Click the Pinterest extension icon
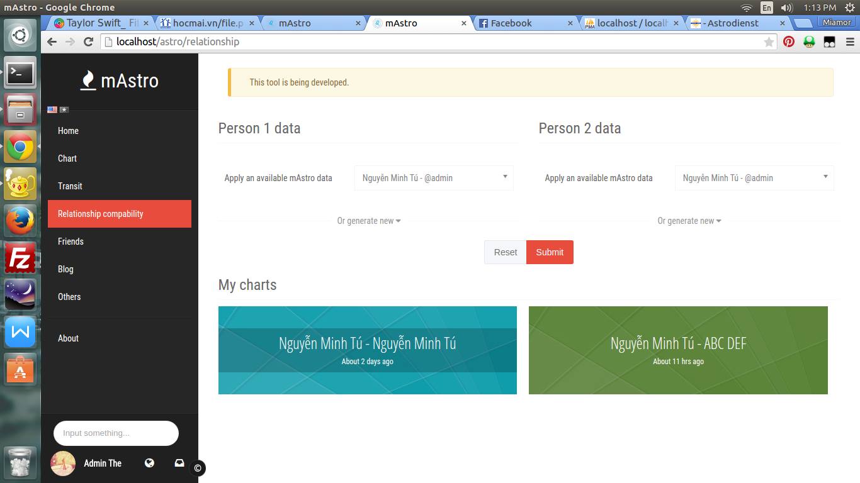This screenshot has height=483, width=860. pyautogui.click(x=789, y=42)
